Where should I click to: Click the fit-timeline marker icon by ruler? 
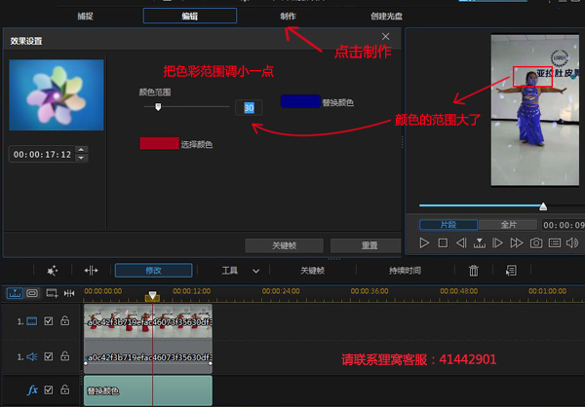(69, 293)
